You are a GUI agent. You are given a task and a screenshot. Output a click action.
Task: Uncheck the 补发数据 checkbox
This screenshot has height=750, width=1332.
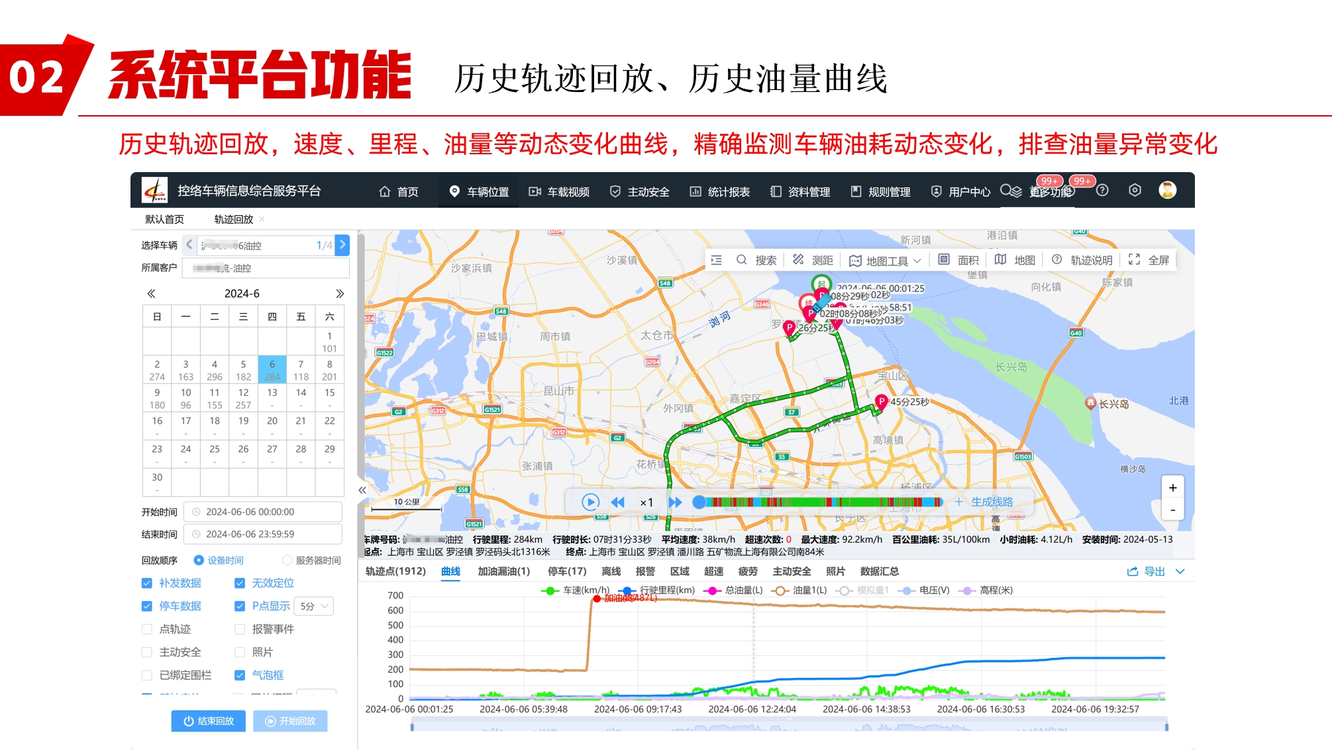[x=147, y=583]
